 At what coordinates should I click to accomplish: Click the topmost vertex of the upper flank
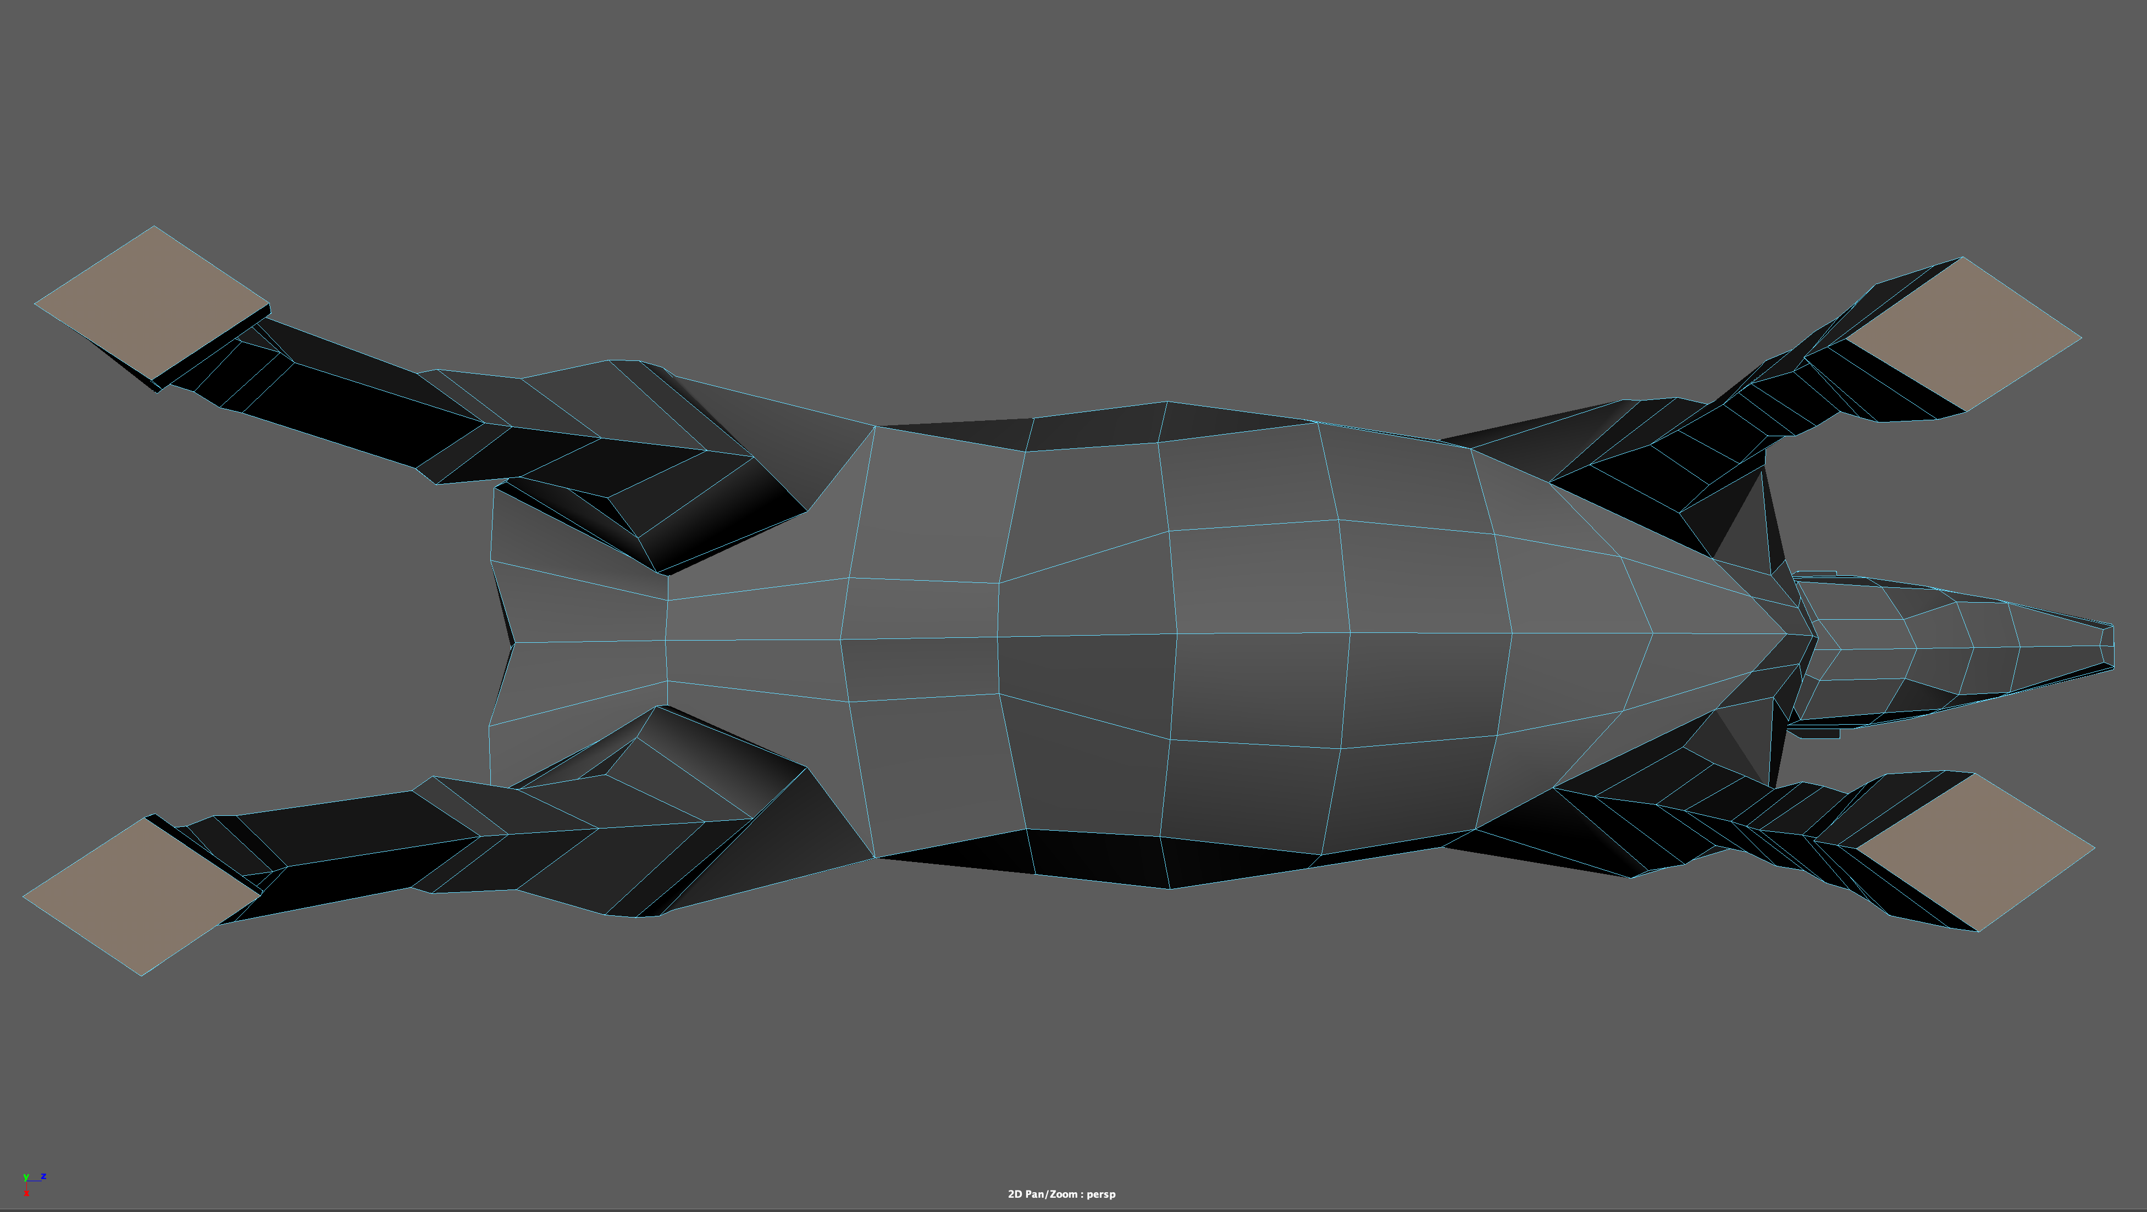1166,402
